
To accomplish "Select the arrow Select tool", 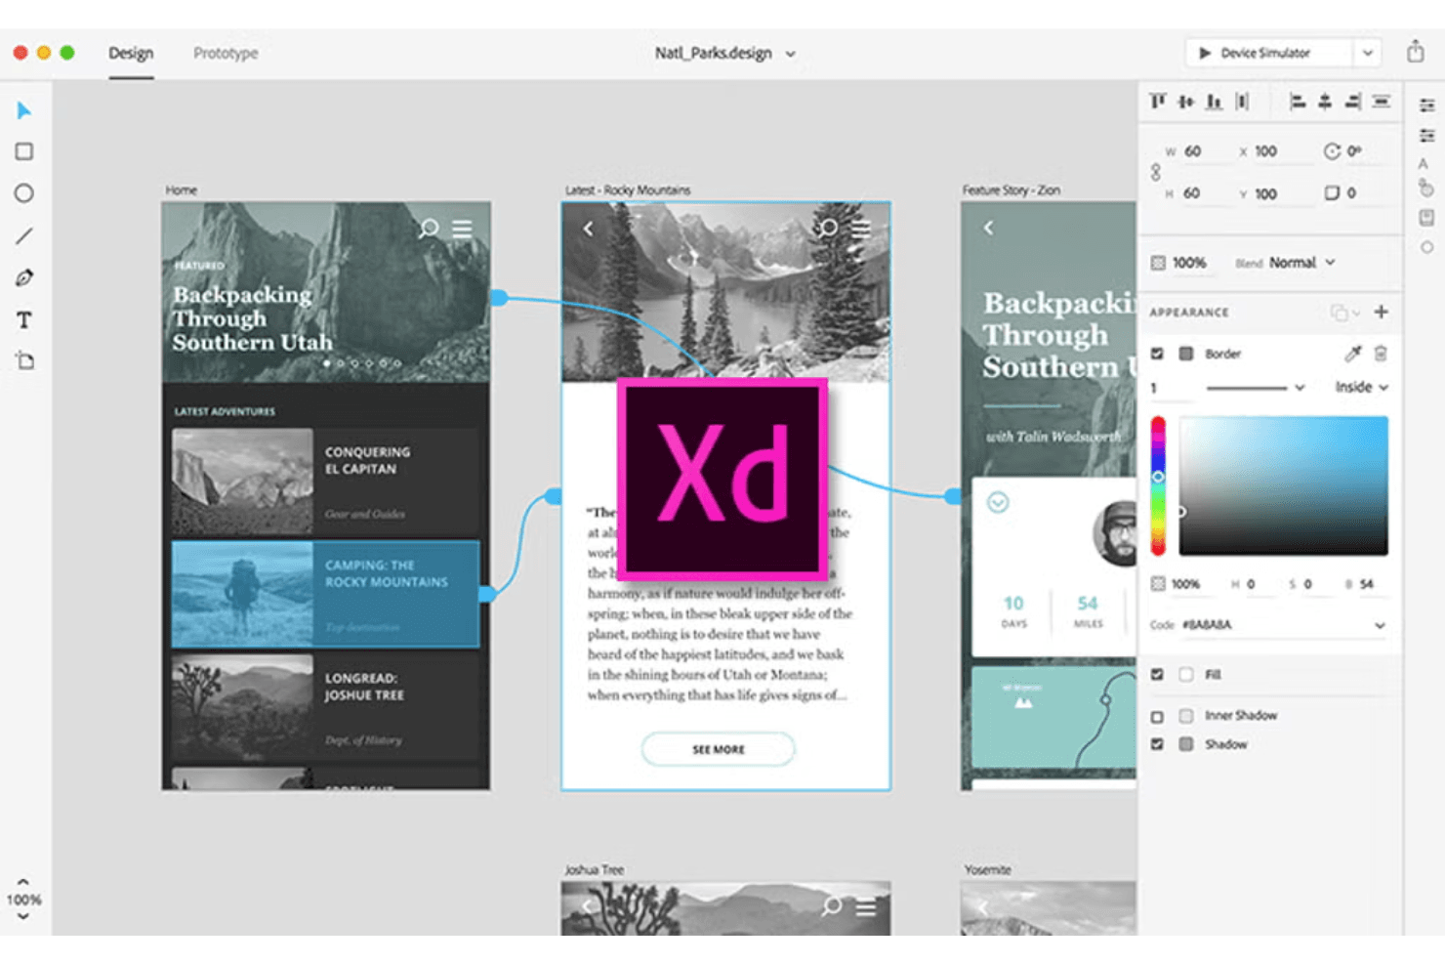I will point(24,110).
